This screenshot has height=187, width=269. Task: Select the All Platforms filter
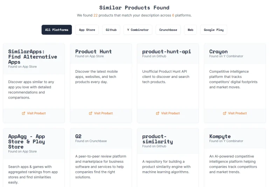tap(57, 30)
